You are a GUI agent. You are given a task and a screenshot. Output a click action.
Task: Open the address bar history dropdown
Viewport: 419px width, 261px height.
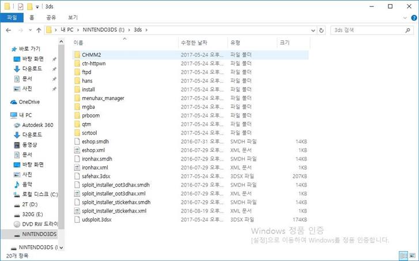tap(313, 30)
